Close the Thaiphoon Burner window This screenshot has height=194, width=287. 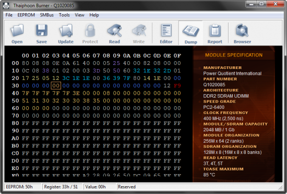[276, 4]
